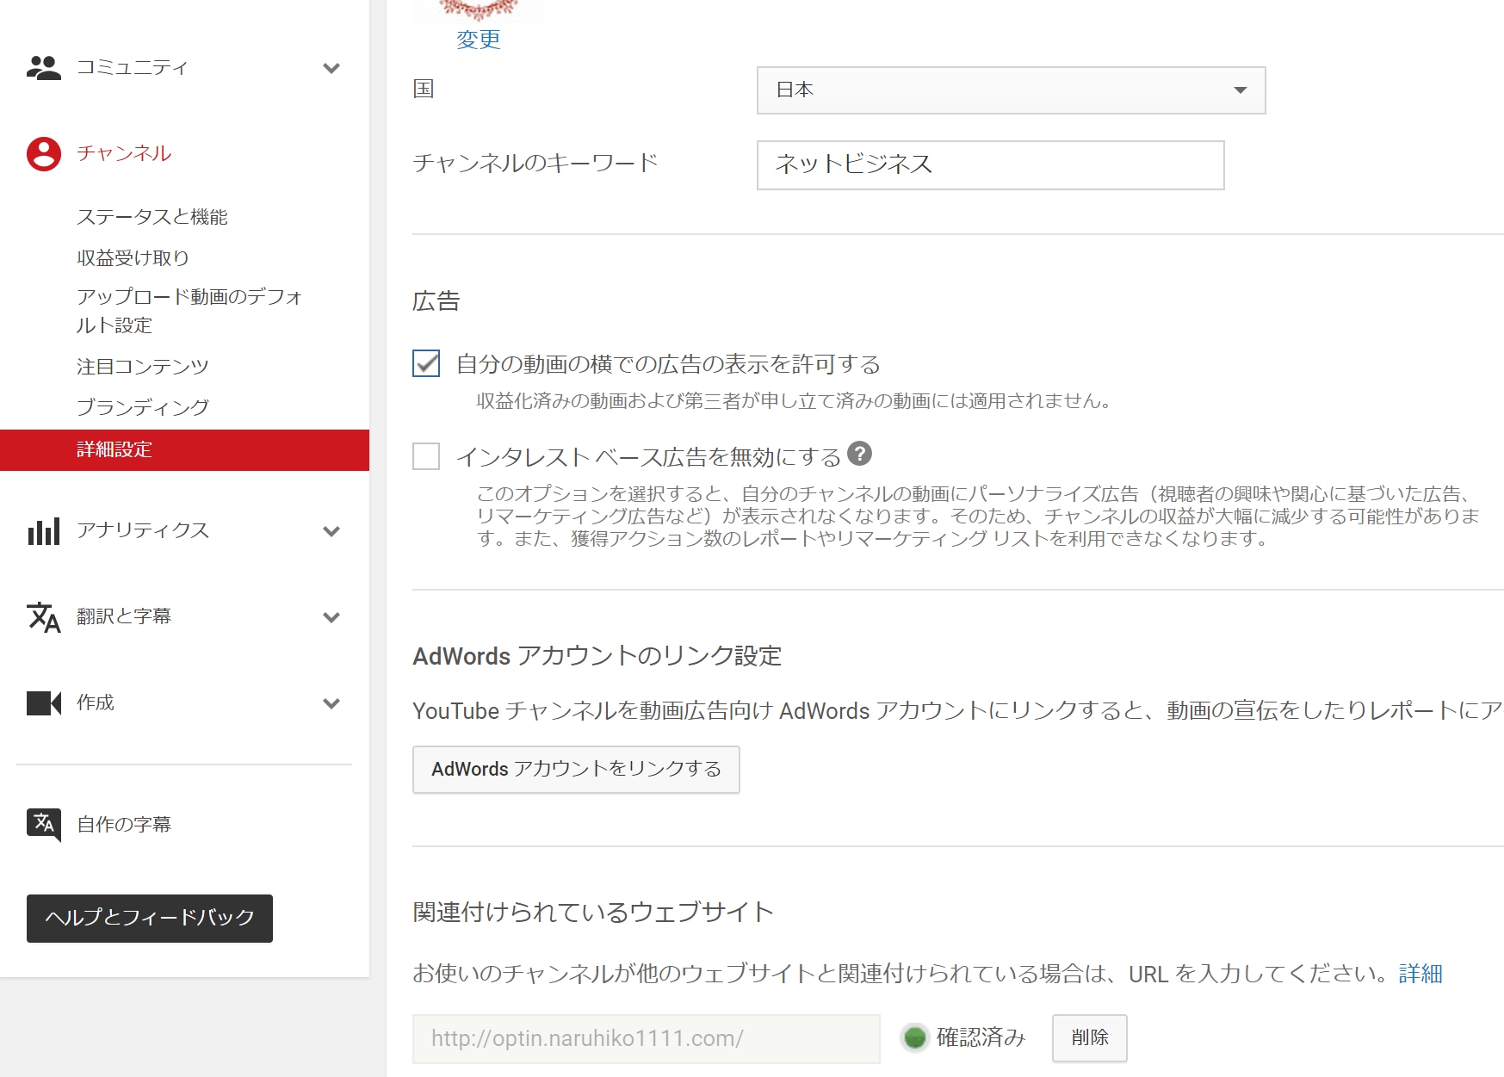Viewport: 1504px width, 1077px height.
Task: Open ブランディング menu item
Action: click(x=143, y=407)
